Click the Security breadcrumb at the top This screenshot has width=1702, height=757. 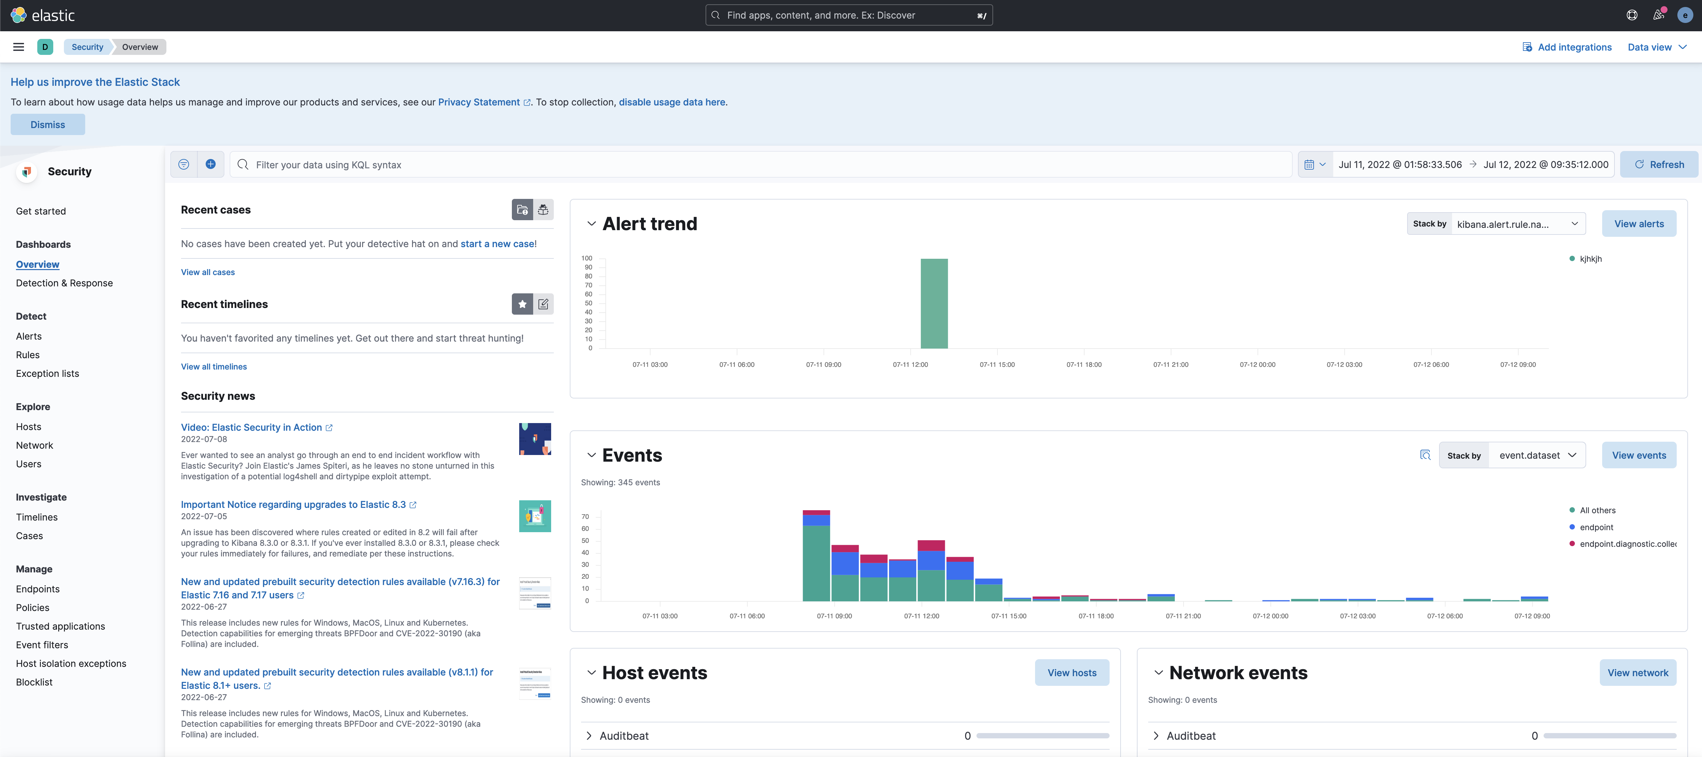pos(87,46)
